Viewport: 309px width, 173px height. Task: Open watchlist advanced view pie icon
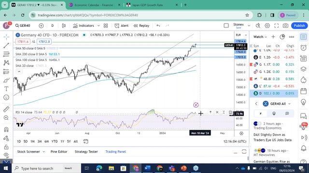pos(282,37)
